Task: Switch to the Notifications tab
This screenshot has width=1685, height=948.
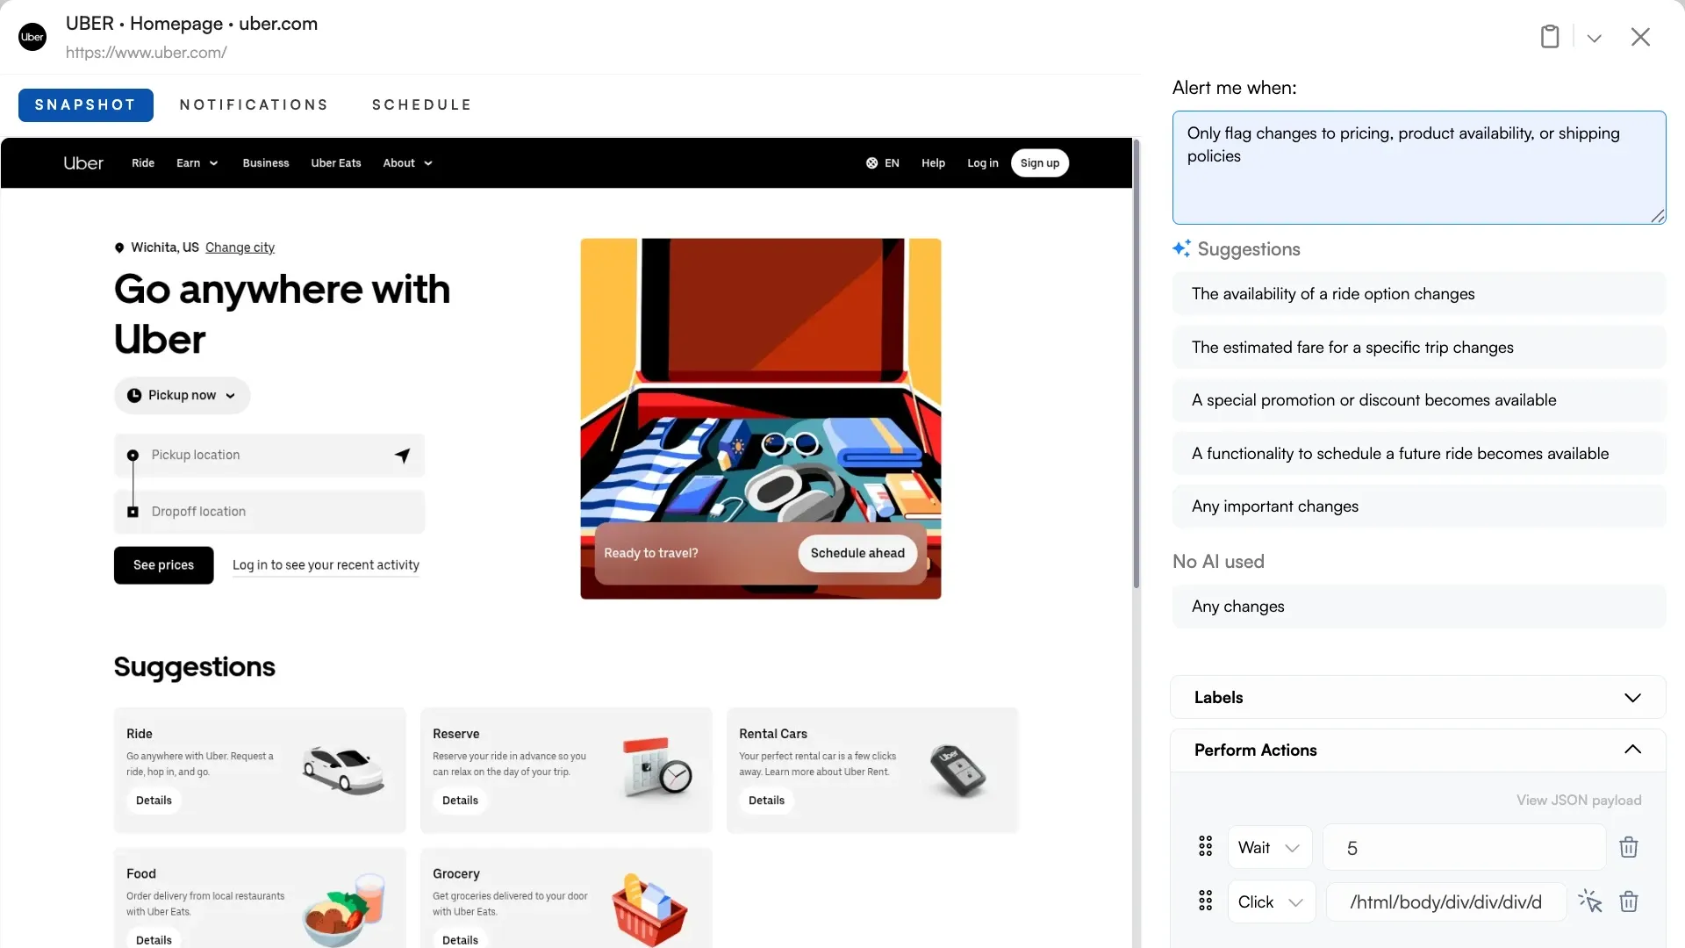Action: click(254, 105)
